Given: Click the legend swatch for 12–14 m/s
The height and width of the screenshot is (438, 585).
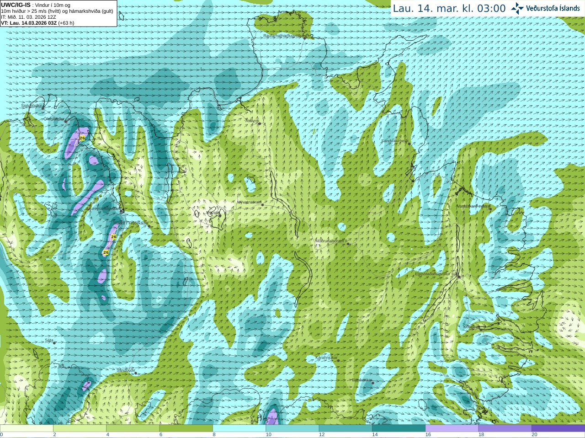Looking at the screenshot, I should [x=346, y=428].
